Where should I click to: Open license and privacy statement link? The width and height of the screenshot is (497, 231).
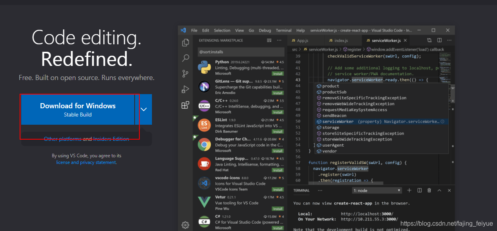click(x=86, y=162)
